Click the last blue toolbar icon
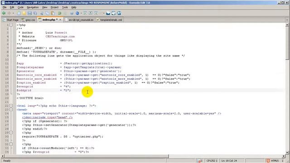The image size is (290, 163). (119, 13)
